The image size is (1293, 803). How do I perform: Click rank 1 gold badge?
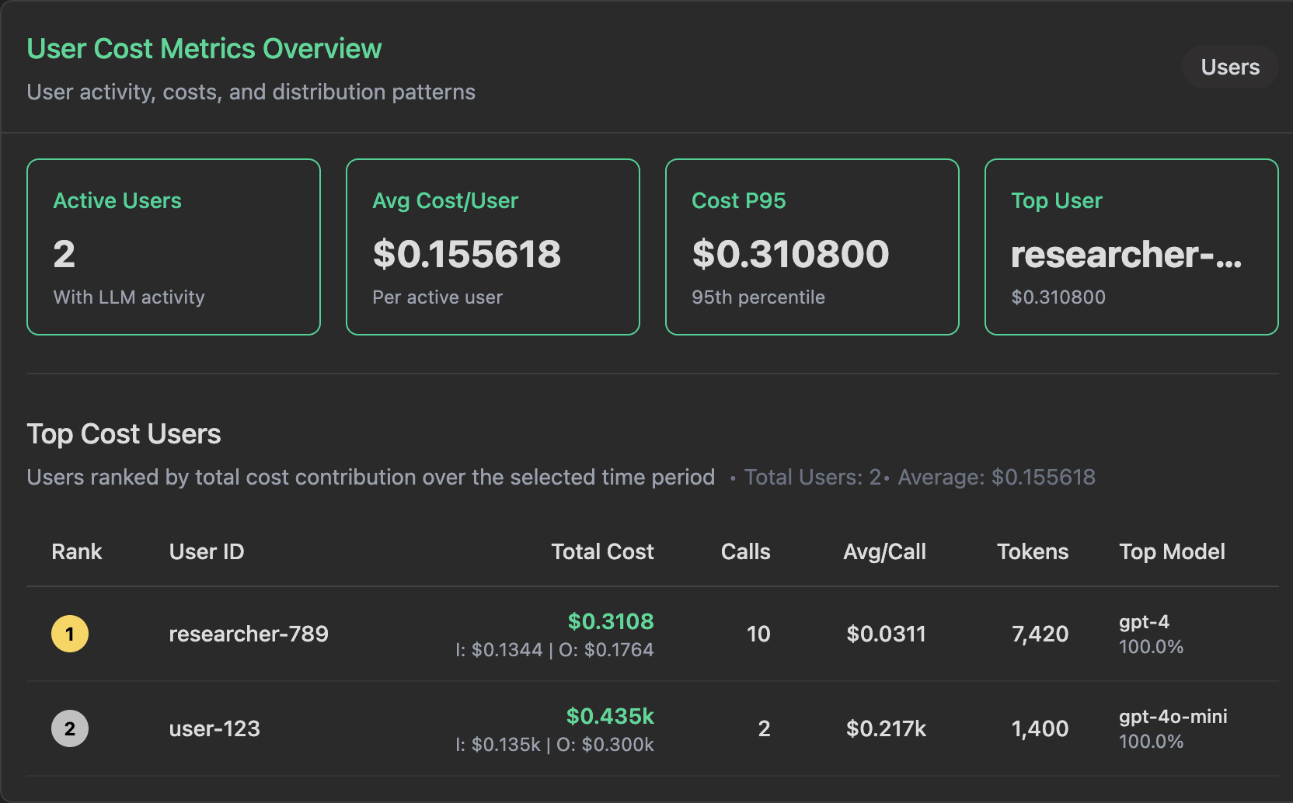point(70,634)
